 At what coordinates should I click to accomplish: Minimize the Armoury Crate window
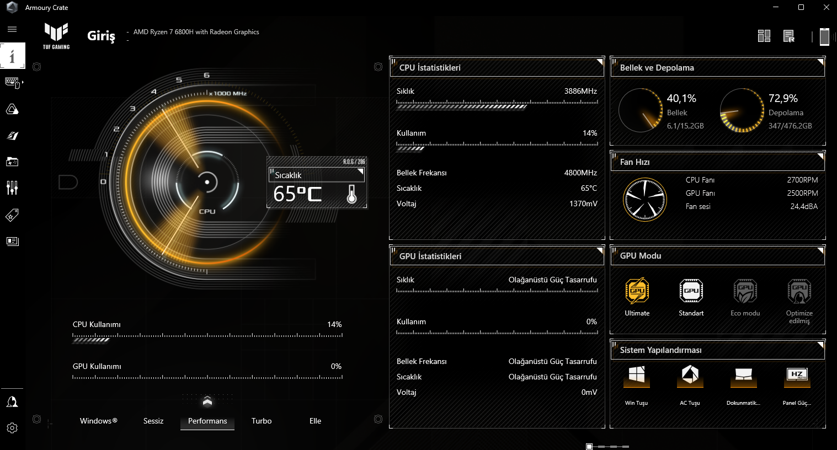(x=776, y=7)
